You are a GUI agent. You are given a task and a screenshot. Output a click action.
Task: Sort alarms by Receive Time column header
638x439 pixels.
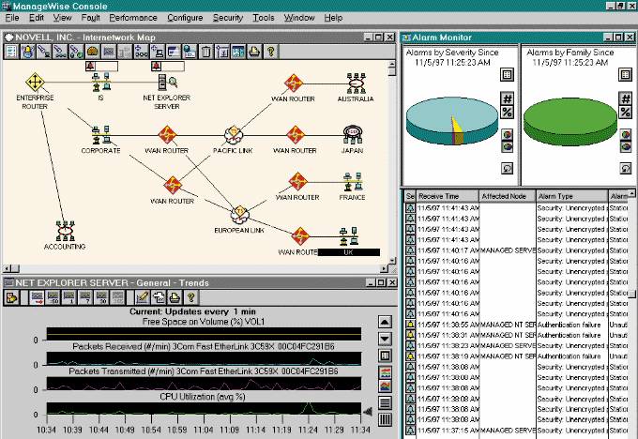point(448,196)
